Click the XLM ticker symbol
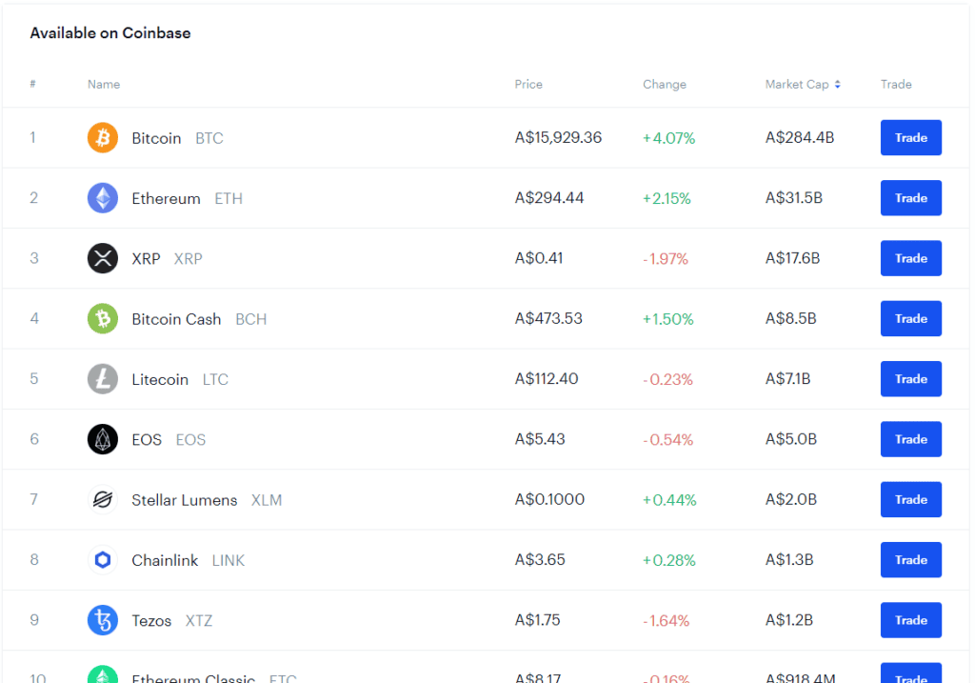Viewport: 975px width, 683px height. [267, 500]
